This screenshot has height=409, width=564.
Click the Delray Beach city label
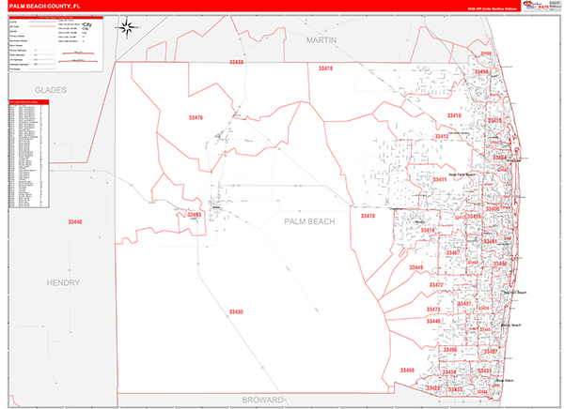click(x=510, y=326)
